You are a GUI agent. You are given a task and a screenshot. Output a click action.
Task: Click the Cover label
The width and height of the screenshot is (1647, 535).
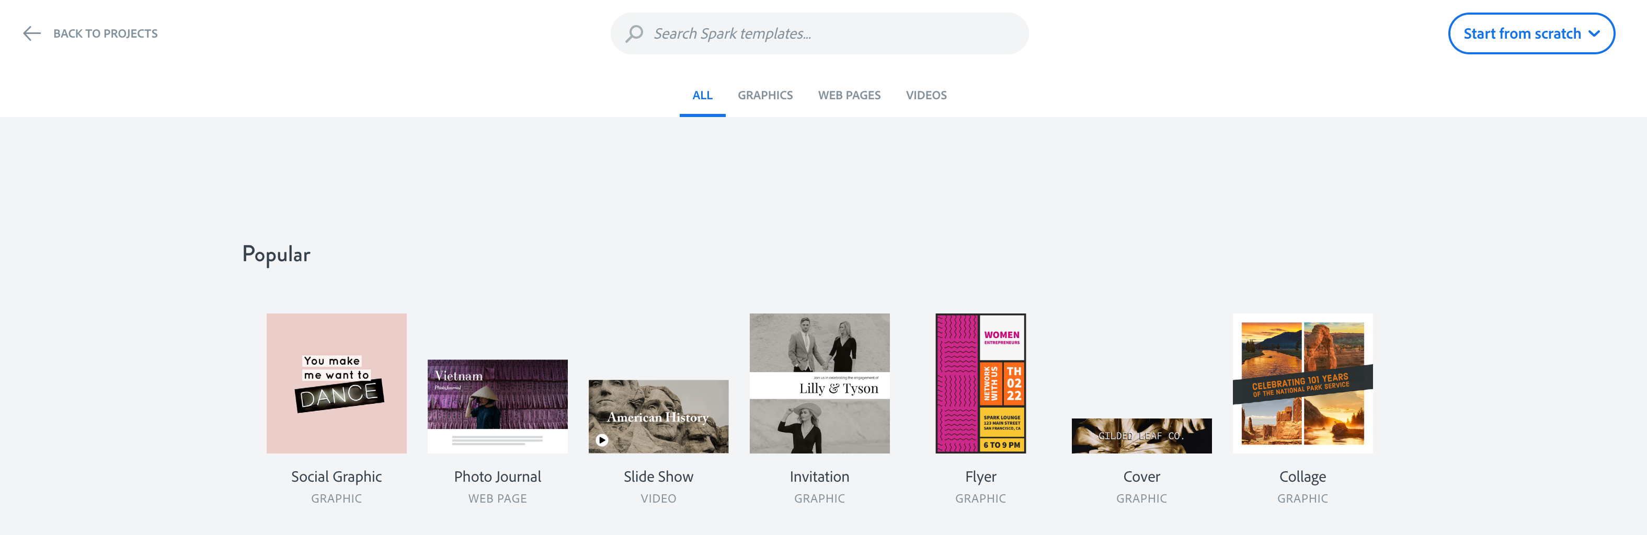[x=1142, y=476]
